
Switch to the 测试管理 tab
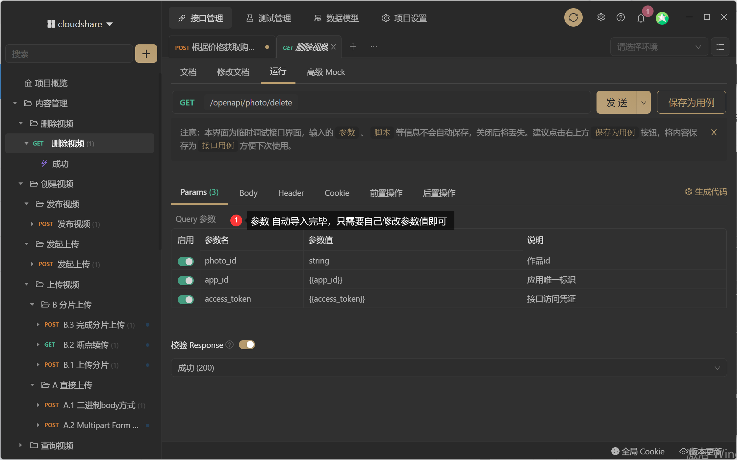268,18
